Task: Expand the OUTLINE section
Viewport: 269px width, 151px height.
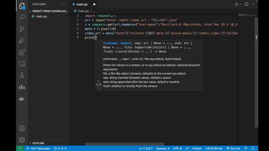Action: coord(38,143)
